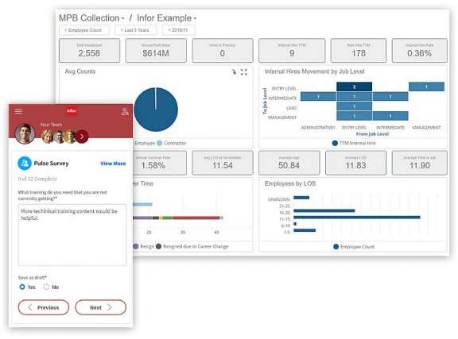The height and width of the screenshot is (339, 458).
Task: Click the UNKNOWN bar in Employees by LOS
Action: point(301,198)
